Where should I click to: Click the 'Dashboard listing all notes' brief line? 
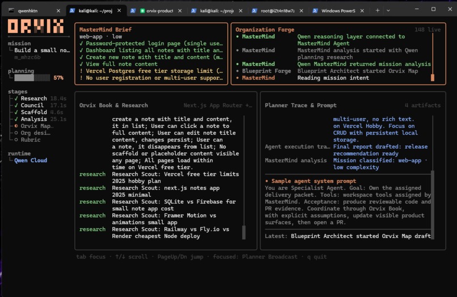[151, 50]
